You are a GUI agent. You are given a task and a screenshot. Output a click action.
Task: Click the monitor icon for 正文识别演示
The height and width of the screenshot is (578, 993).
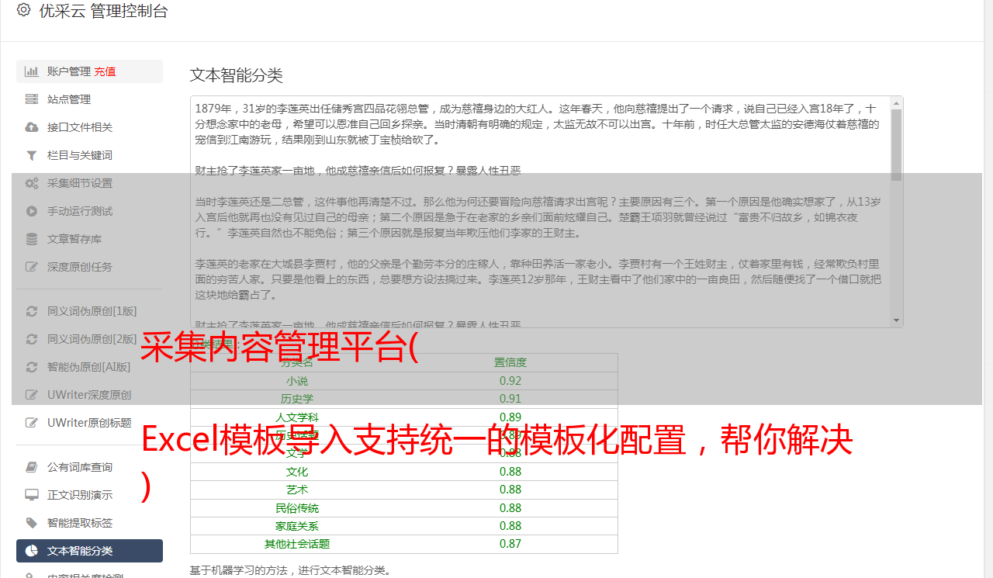coord(32,495)
